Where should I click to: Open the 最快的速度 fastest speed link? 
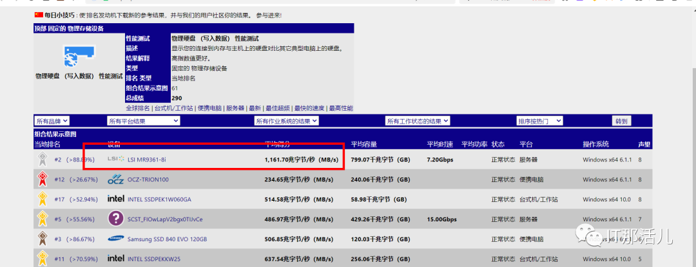click(309, 108)
